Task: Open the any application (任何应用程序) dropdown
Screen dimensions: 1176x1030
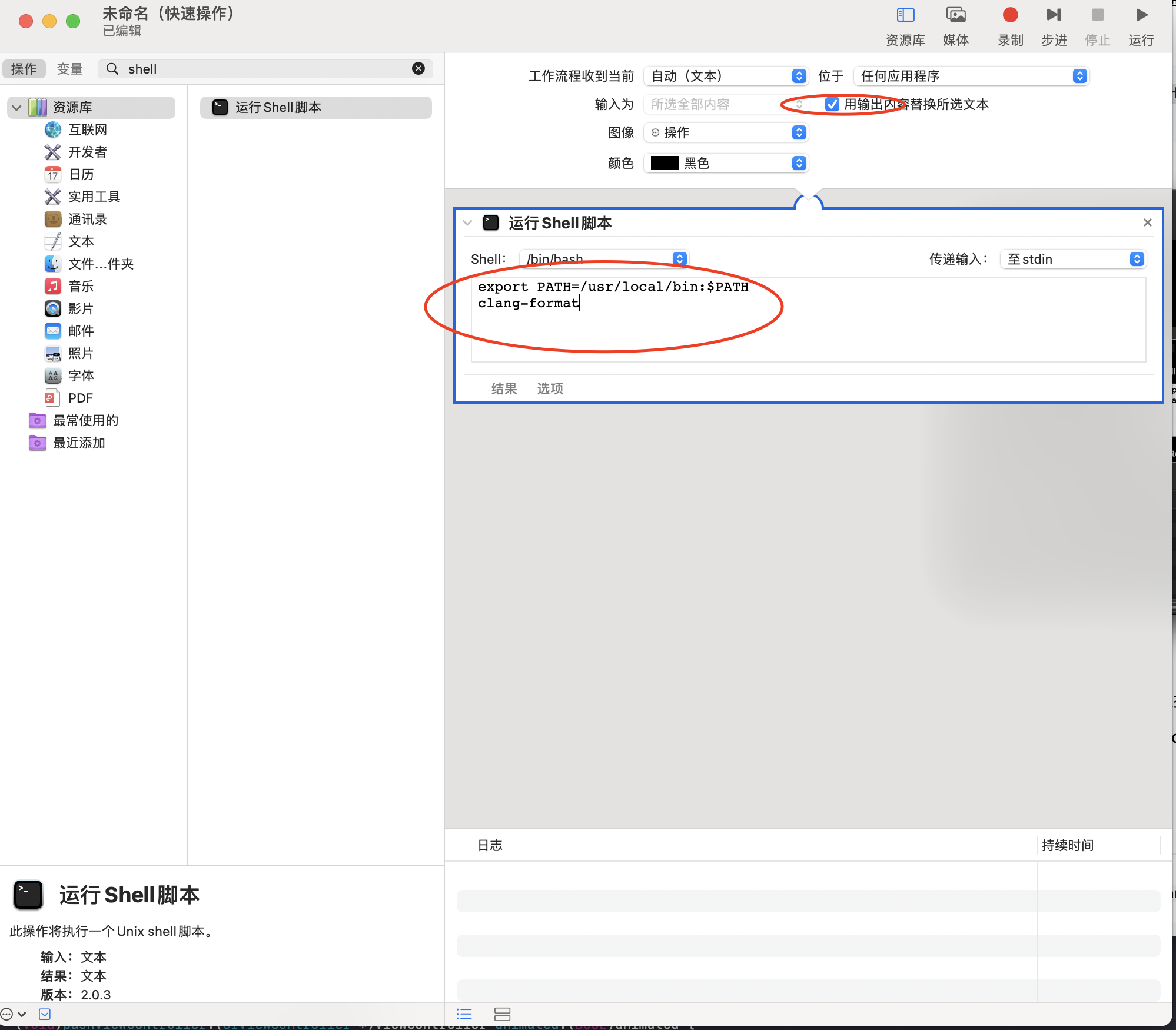Action: pyautogui.click(x=971, y=77)
